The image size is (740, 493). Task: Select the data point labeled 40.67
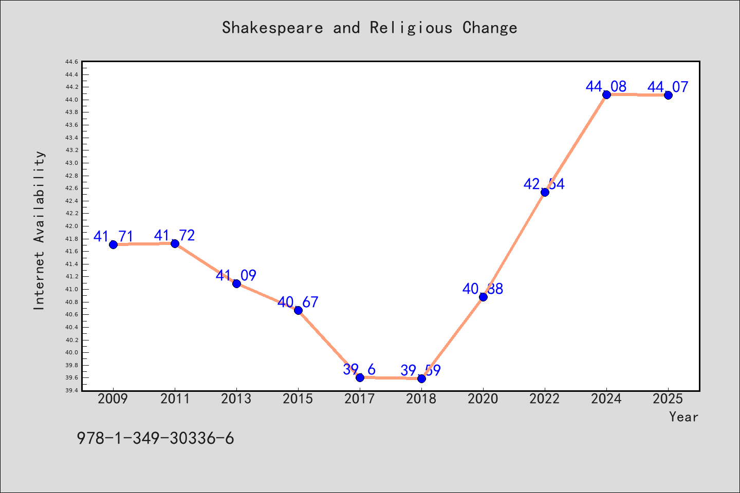pyautogui.click(x=298, y=310)
